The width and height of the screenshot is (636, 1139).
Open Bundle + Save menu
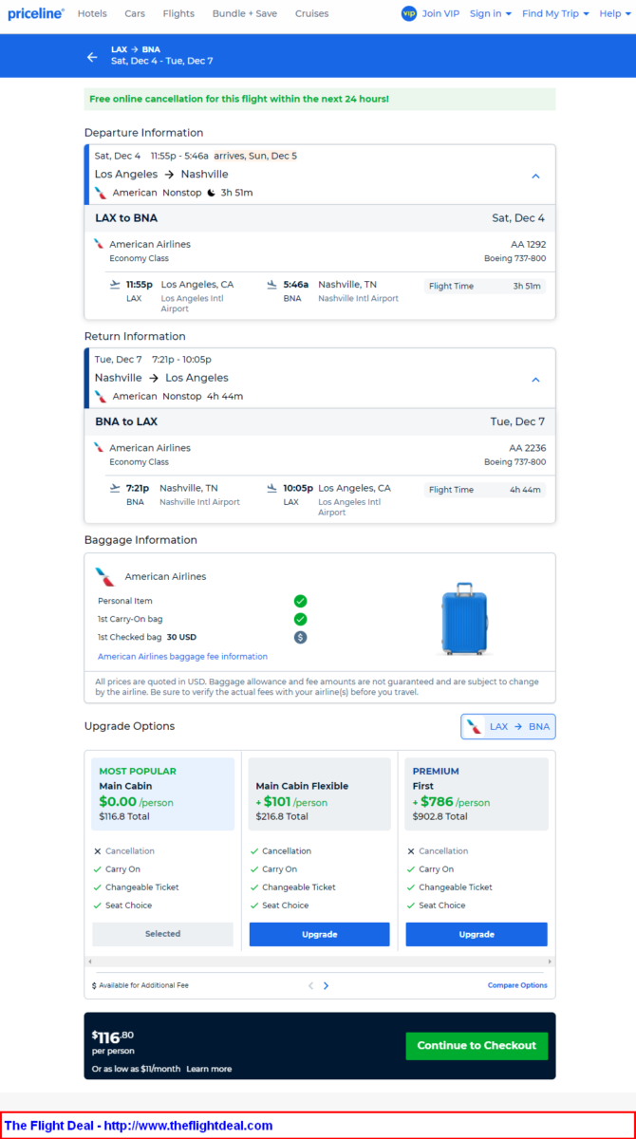(x=245, y=13)
